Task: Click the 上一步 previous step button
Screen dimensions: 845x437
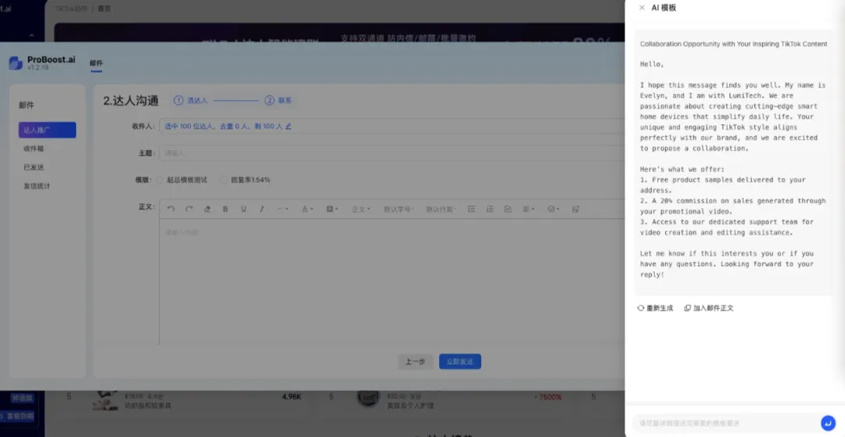Action: pos(415,362)
